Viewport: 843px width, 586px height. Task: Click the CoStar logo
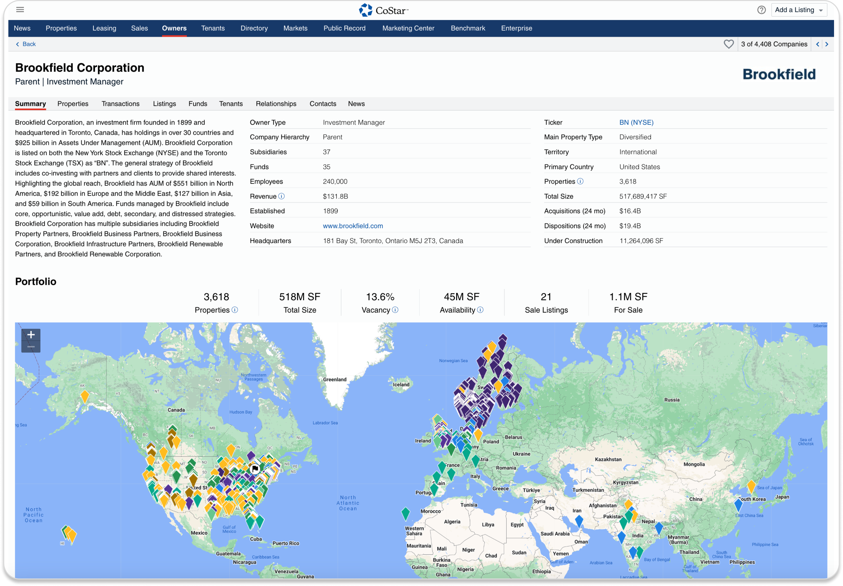[383, 10]
